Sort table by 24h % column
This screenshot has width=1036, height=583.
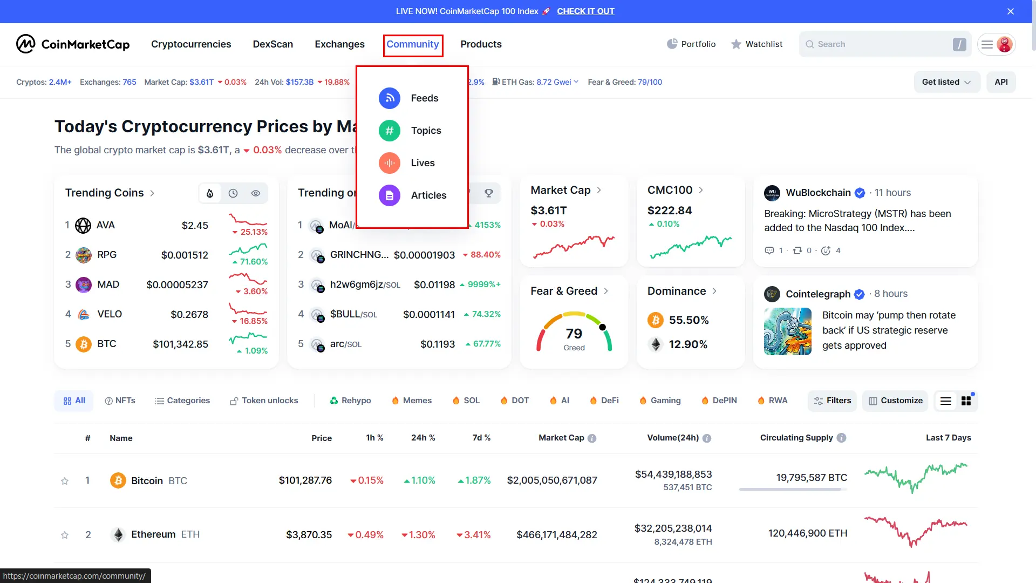[x=423, y=438]
